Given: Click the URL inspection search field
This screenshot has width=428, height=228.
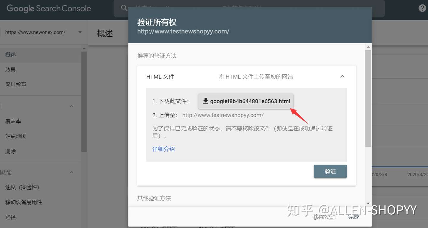Looking at the screenshot, I should pyautogui.click(x=249, y=8).
